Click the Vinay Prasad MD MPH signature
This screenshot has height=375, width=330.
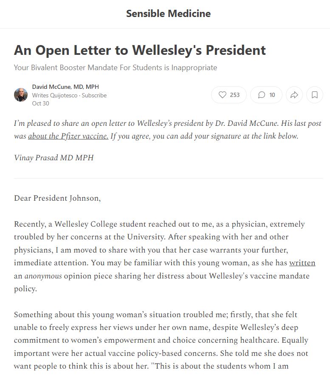[54, 158]
